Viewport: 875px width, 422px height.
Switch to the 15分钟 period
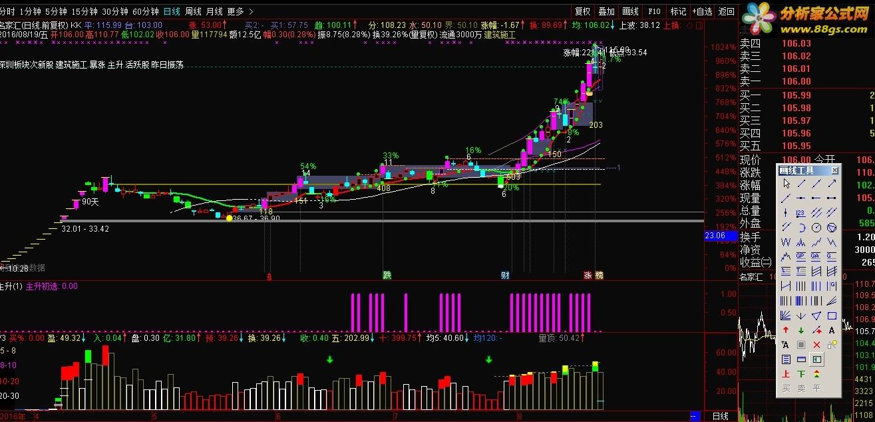84,11
